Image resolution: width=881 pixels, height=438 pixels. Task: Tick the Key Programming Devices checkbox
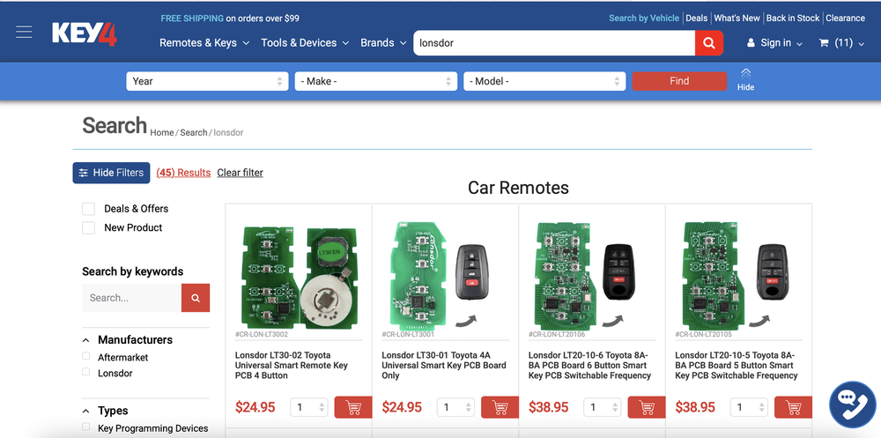coord(86,427)
